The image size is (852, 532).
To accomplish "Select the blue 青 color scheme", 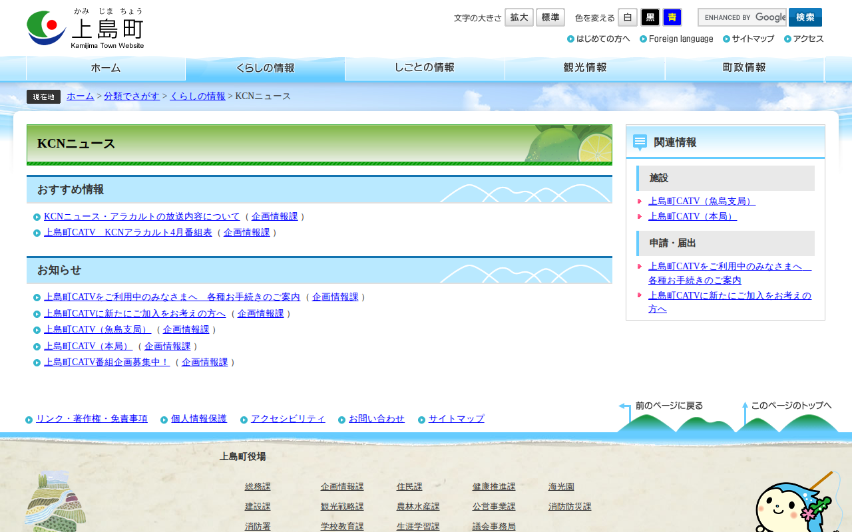I will click(x=672, y=17).
